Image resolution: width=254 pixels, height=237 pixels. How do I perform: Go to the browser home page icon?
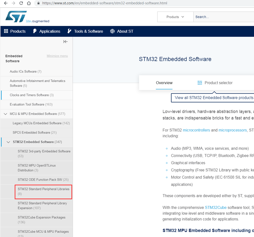point(29,3)
